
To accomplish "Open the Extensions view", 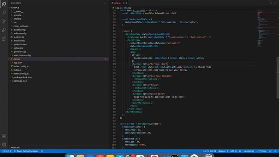I will tap(4, 39).
